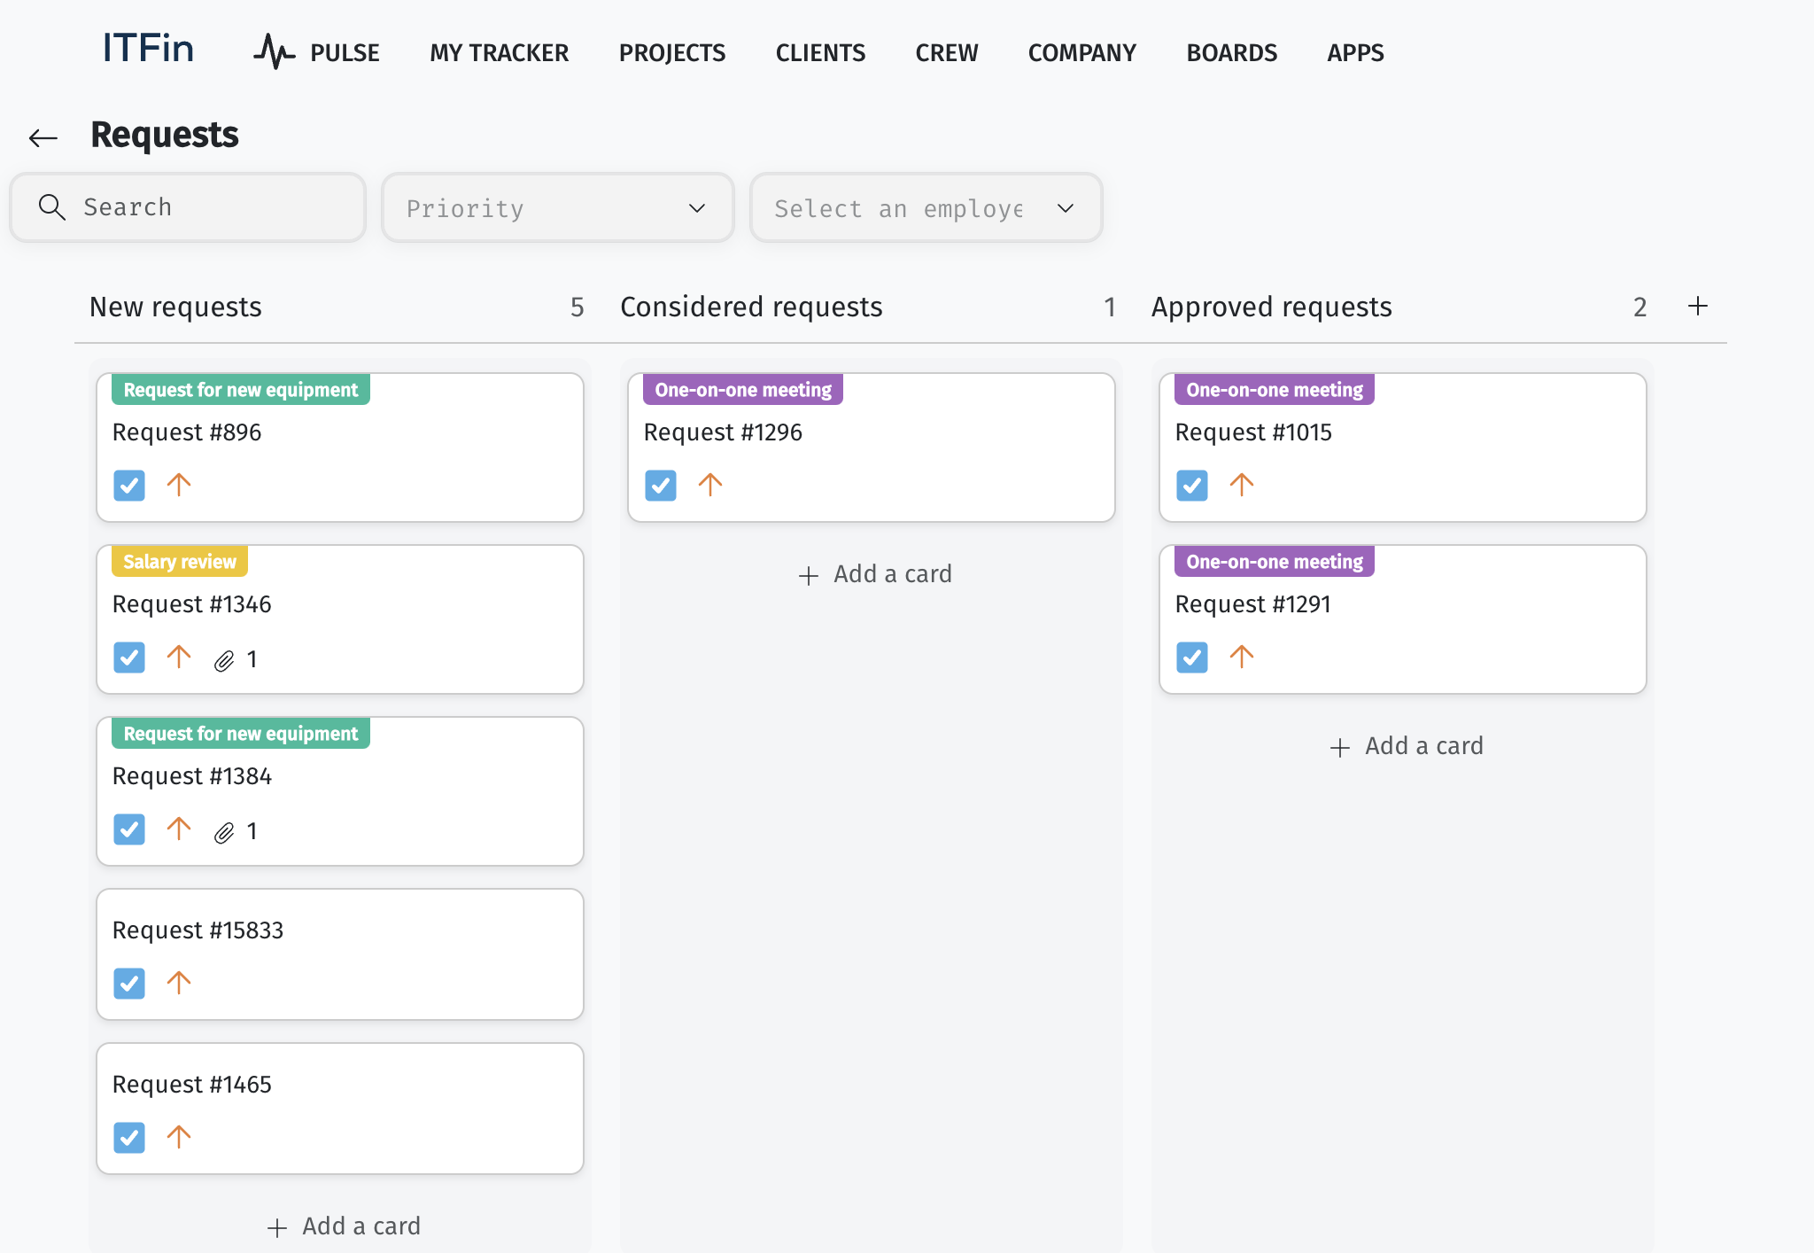This screenshot has height=1253, width=1814.
Task: Click the New requests column header
Action: pos(175,307)
